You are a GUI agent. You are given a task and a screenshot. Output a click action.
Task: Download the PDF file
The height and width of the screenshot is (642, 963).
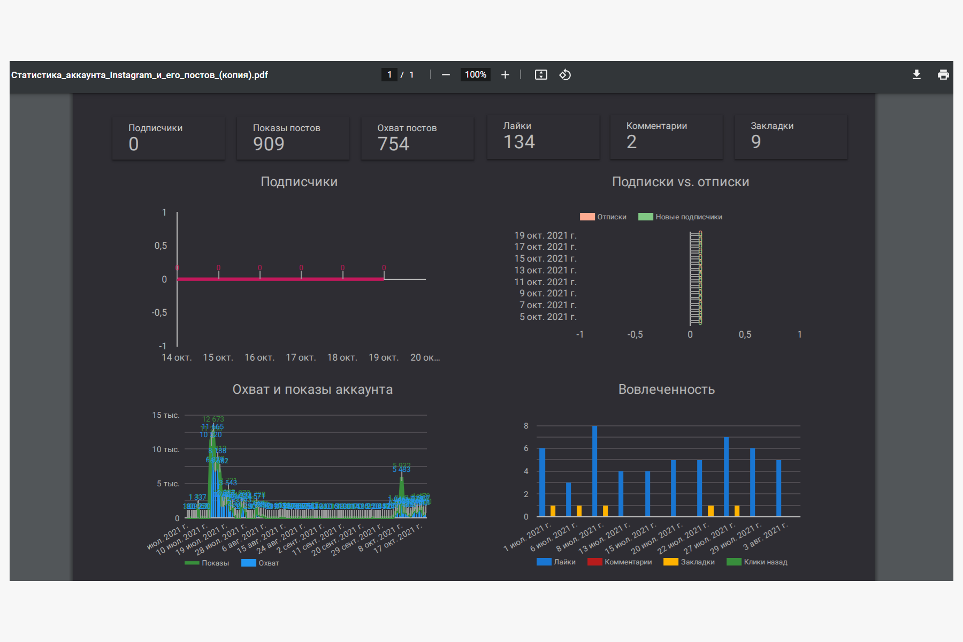tap(916, 75)
